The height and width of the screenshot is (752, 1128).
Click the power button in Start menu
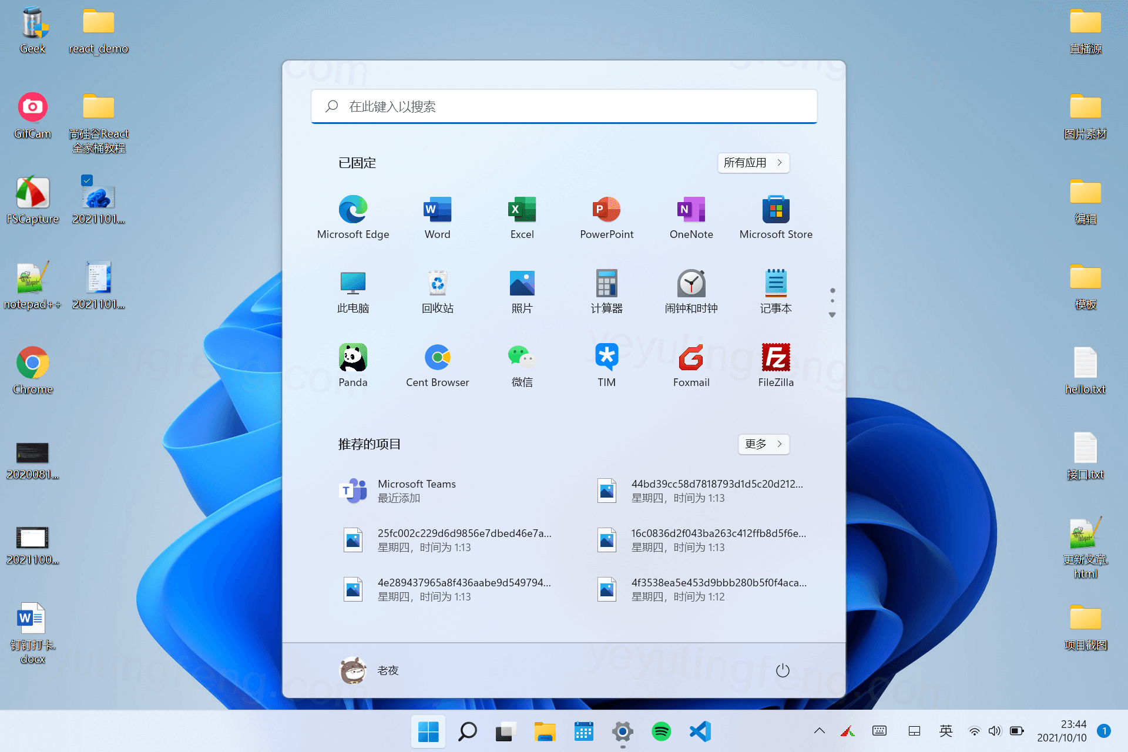coord(783,670)
